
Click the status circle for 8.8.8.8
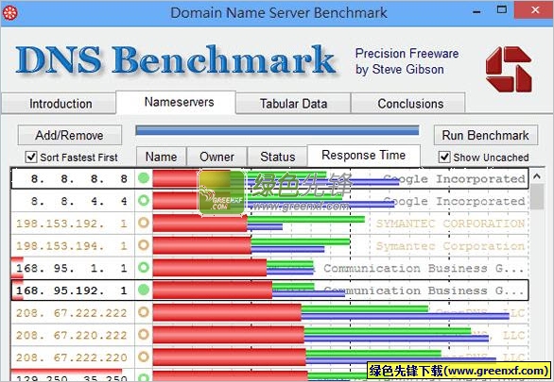(144, 178)
